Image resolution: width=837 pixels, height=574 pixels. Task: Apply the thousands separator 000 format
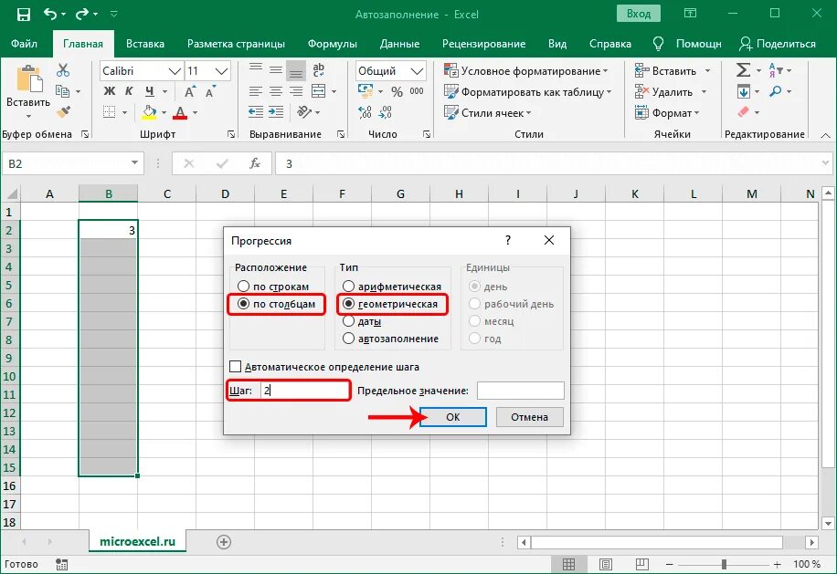point(417,91)
